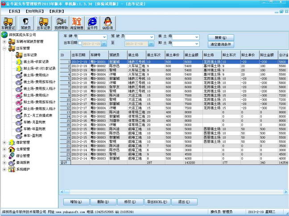The height and width of the screenshot is (216, 289).
Task: Sort by 装土金额 column header
Action: click(193, 55)
